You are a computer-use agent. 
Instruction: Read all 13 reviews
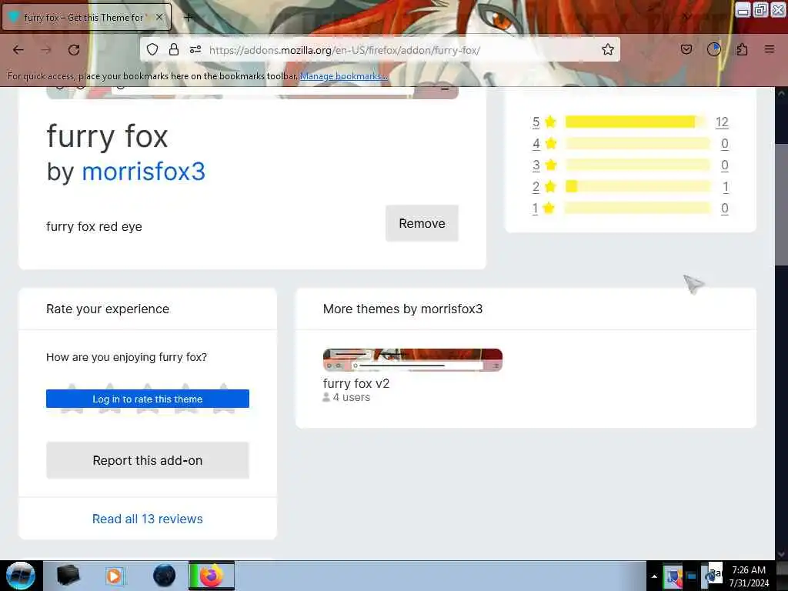pyautogui.click(x=147, y=519)
